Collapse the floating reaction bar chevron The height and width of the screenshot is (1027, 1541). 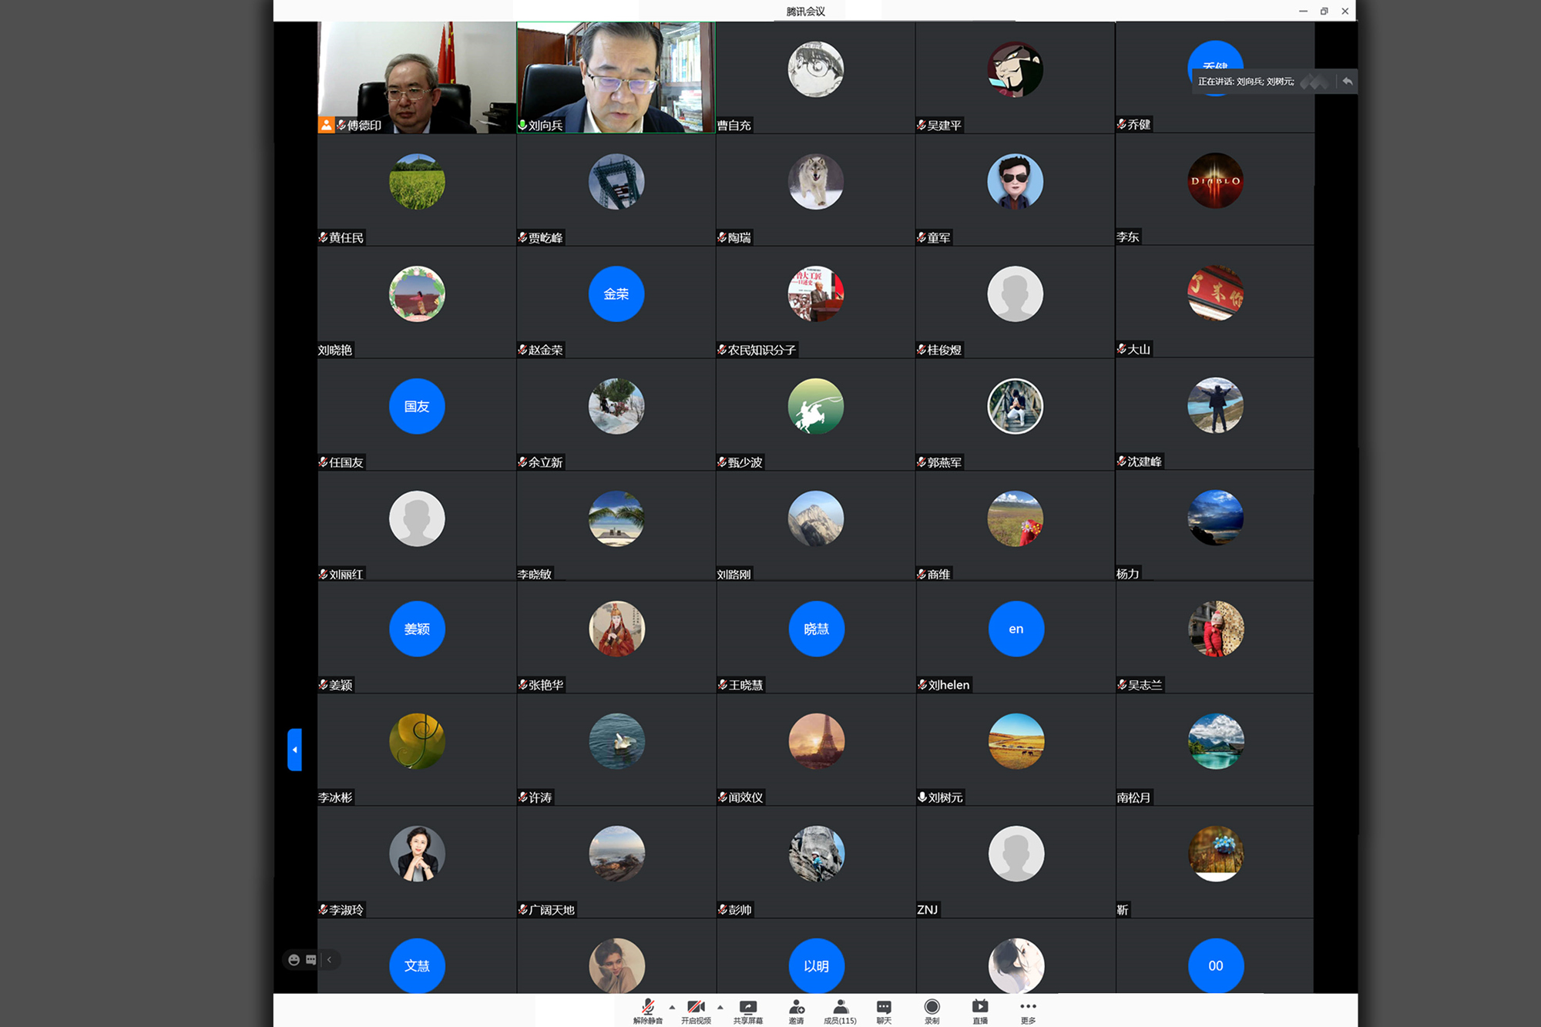[x=329, y=960]
